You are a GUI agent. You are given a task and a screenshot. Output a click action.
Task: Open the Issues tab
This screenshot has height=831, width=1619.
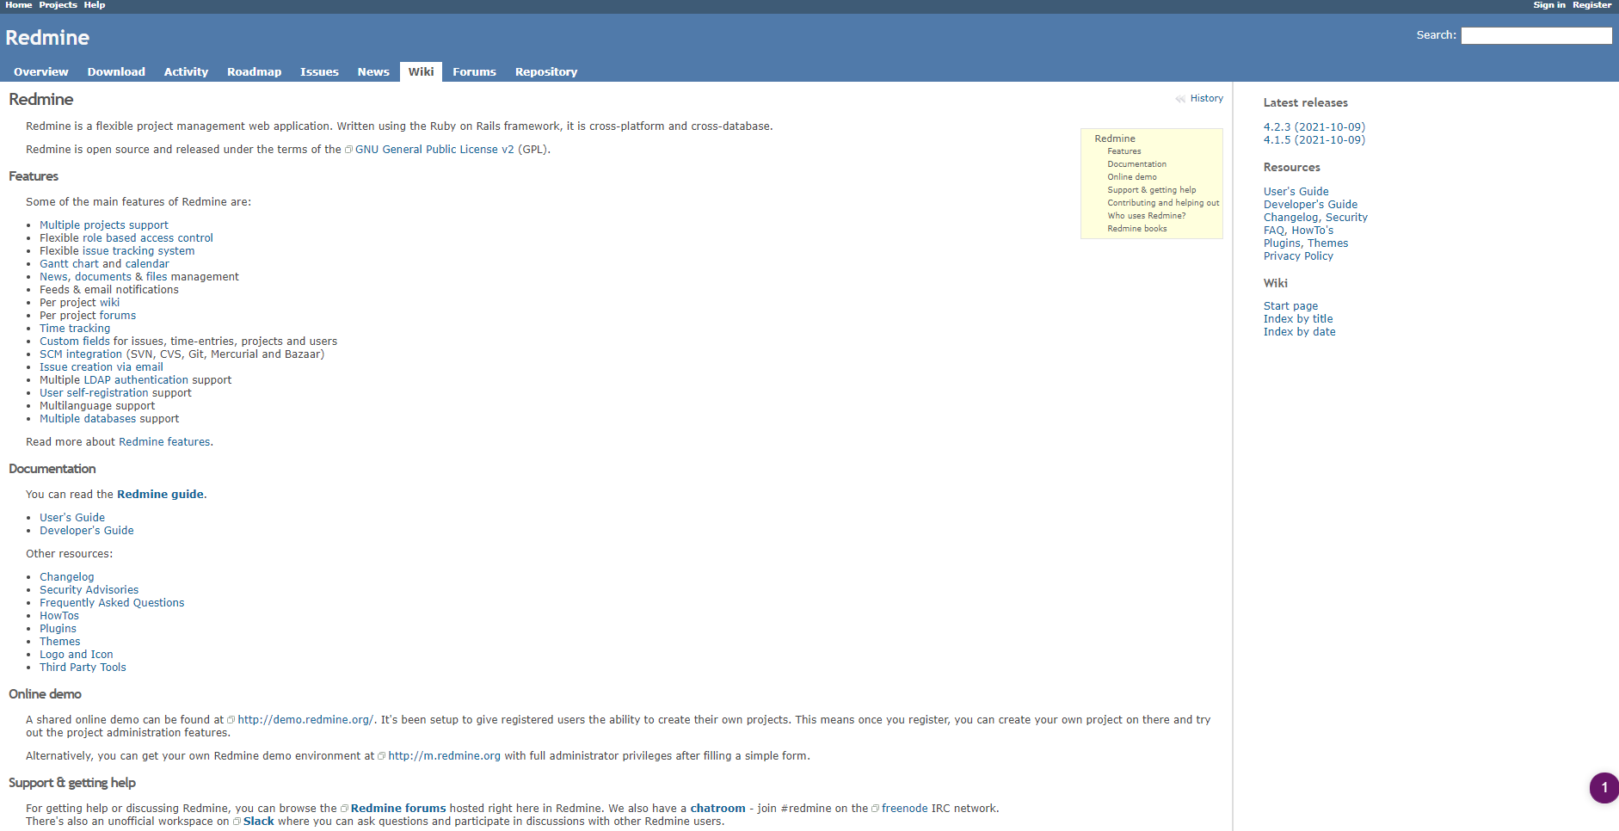tap(319, 71)
